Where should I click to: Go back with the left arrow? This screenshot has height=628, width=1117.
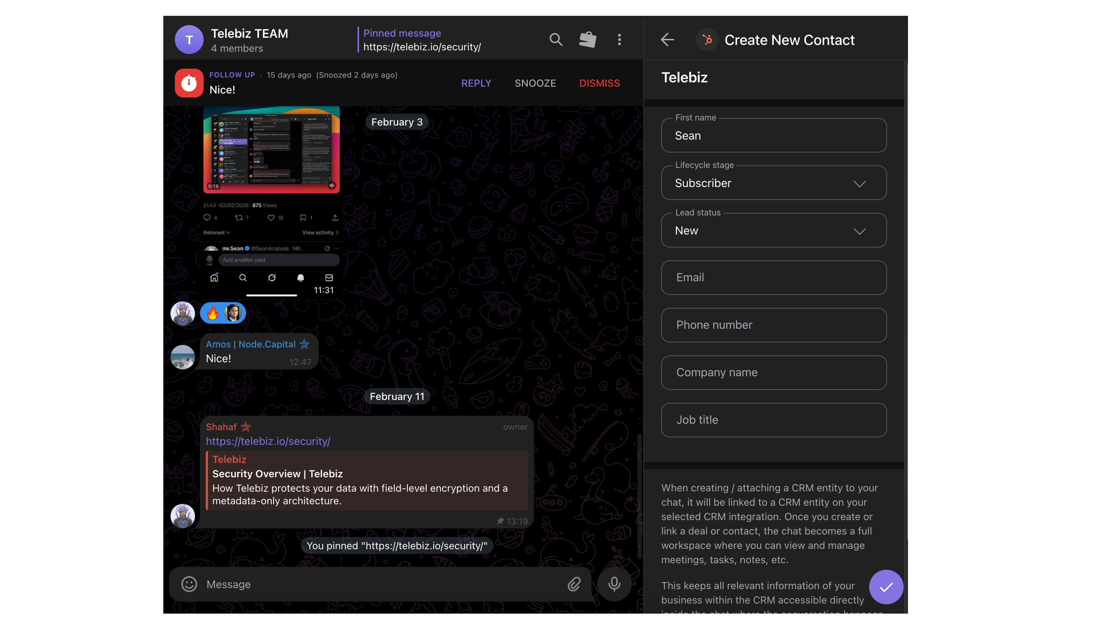pyautogui.click(x=667, y=40)
